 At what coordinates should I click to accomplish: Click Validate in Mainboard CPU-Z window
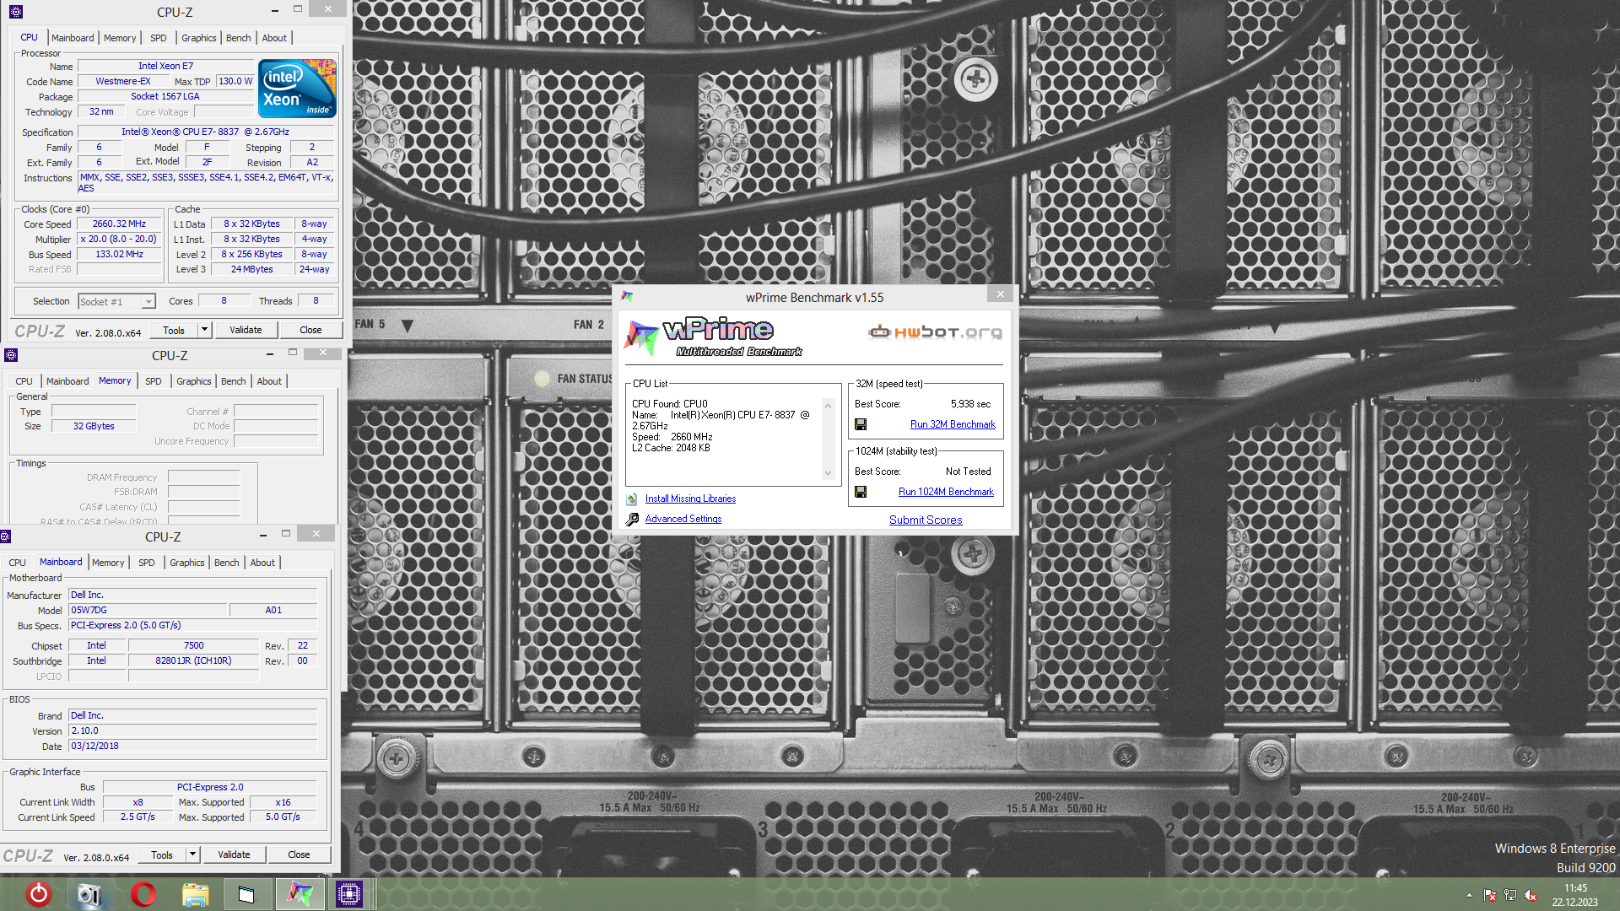pyautogui.click(x=234, y=854)
